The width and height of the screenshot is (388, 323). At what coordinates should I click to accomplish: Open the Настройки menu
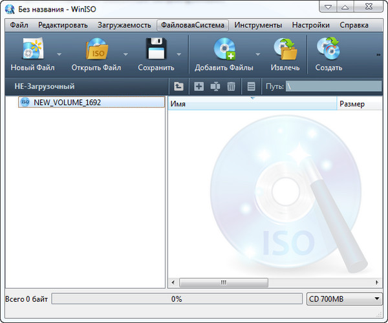click(311, 25)
